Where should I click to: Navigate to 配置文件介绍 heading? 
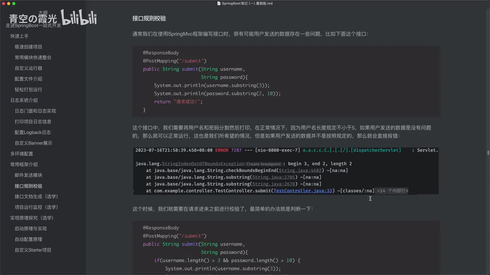coord(28,79)
